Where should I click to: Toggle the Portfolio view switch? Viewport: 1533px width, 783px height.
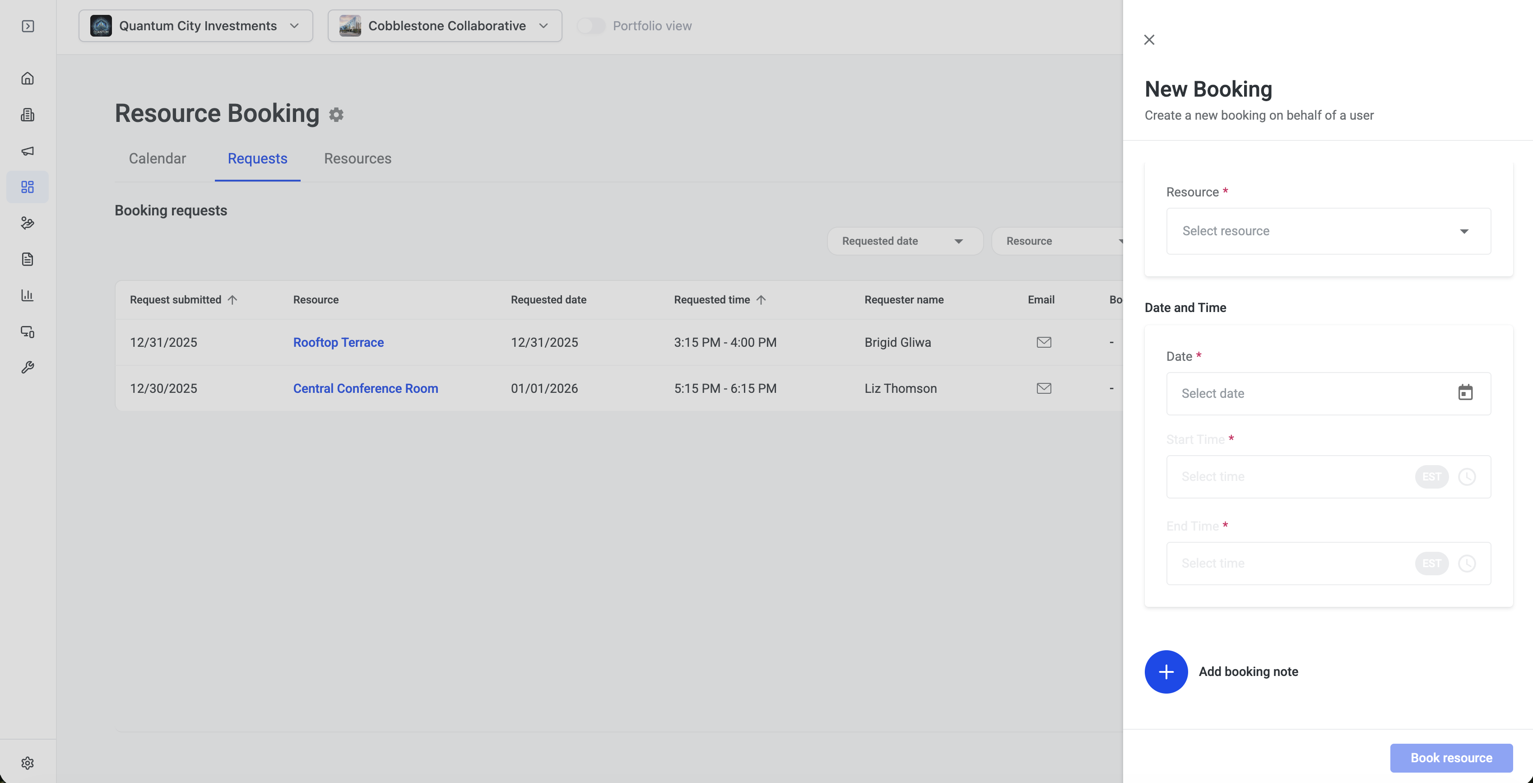tap(590, 26)
